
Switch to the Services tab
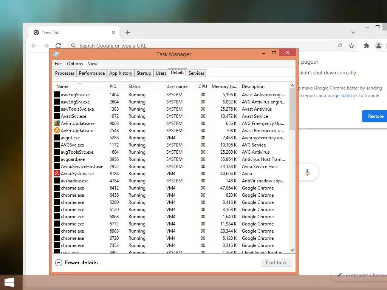pos(197,73)
